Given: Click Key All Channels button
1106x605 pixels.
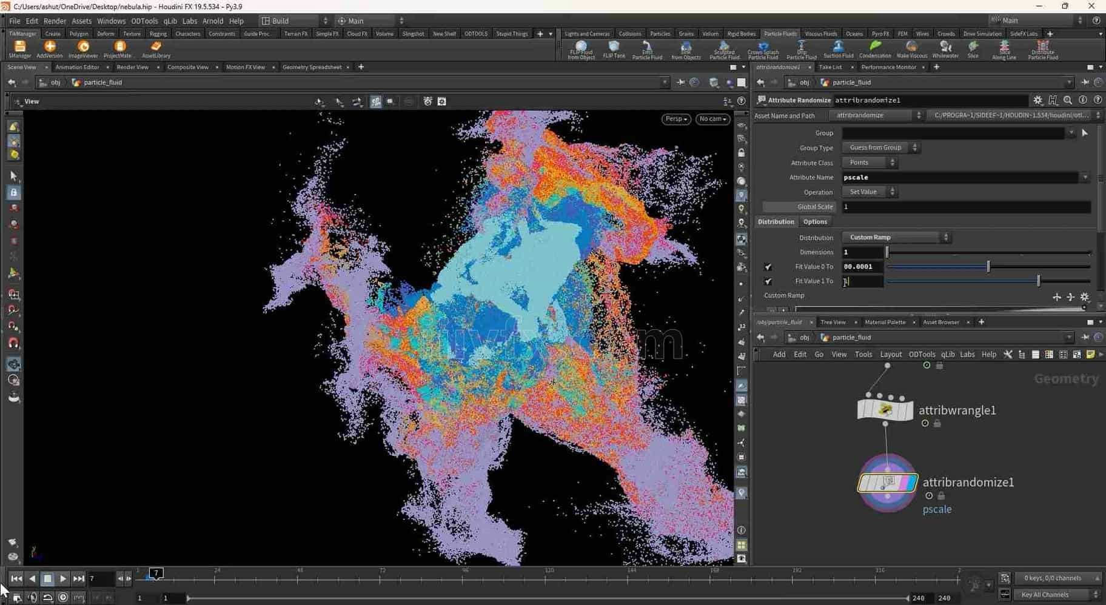Looking at the screenshot, I should click(1057, 595).
